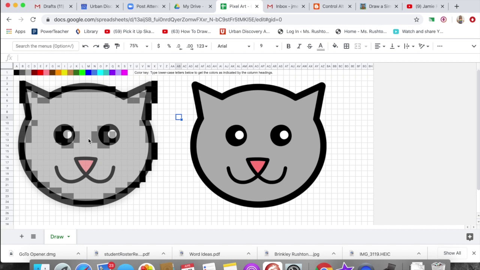Screen dimensions: 480x270
Task: Open vertical align dropdown
Action: 394,46
